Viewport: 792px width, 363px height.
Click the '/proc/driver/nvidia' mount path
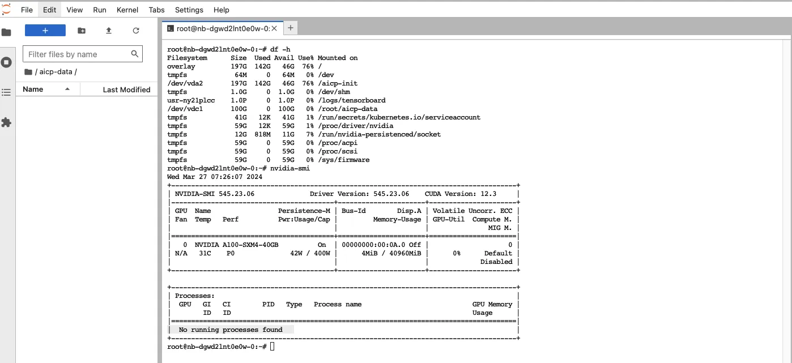pos(355,126)
